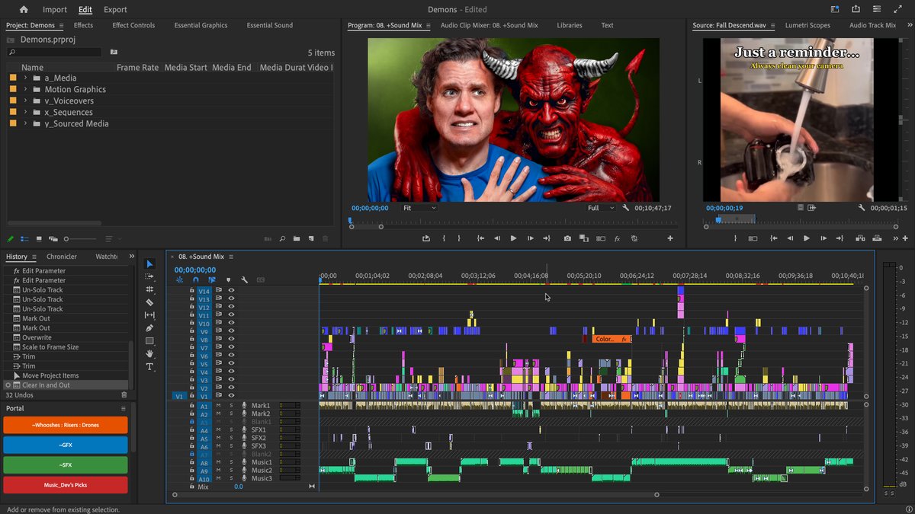Click Export Frame camera icon in Program monitor

pos(567,238)
